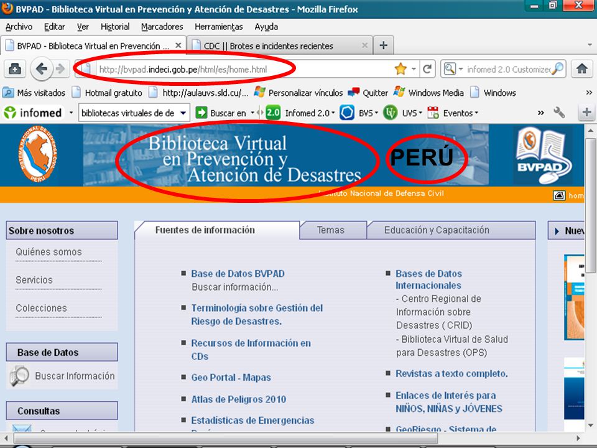Open the Historial menu
The width and height of the screenshot is (597, 448).
point(115,27)
